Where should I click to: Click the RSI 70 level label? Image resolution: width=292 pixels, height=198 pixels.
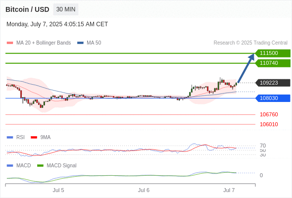tap(263, 146)
